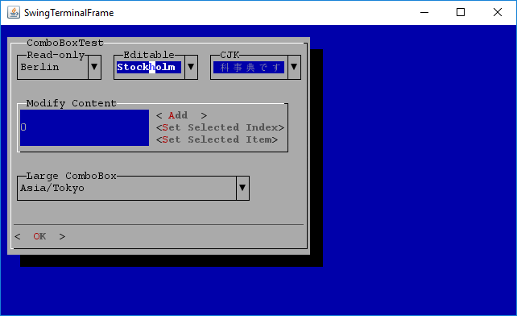Click the Add button
Viewport: 517px width, 316px height.
tap(181, 115)
